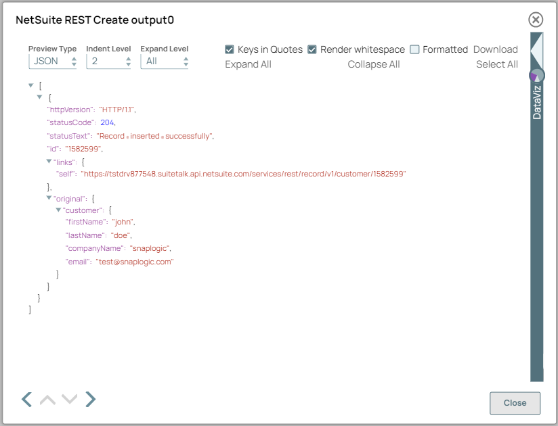
Task: Click the downward record navigation arrow
Action: pyautogui.click(x=70, y=399)
